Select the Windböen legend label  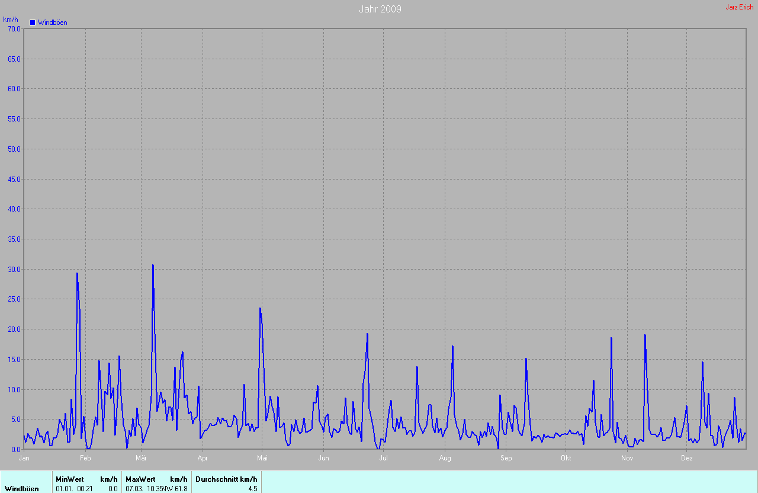coord(52,23)
